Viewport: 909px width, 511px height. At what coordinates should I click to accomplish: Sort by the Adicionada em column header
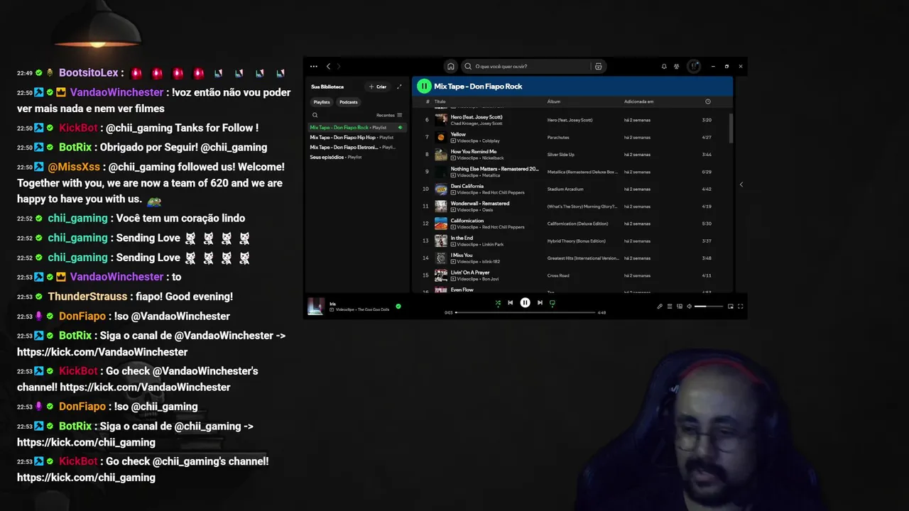pos(639,101)
